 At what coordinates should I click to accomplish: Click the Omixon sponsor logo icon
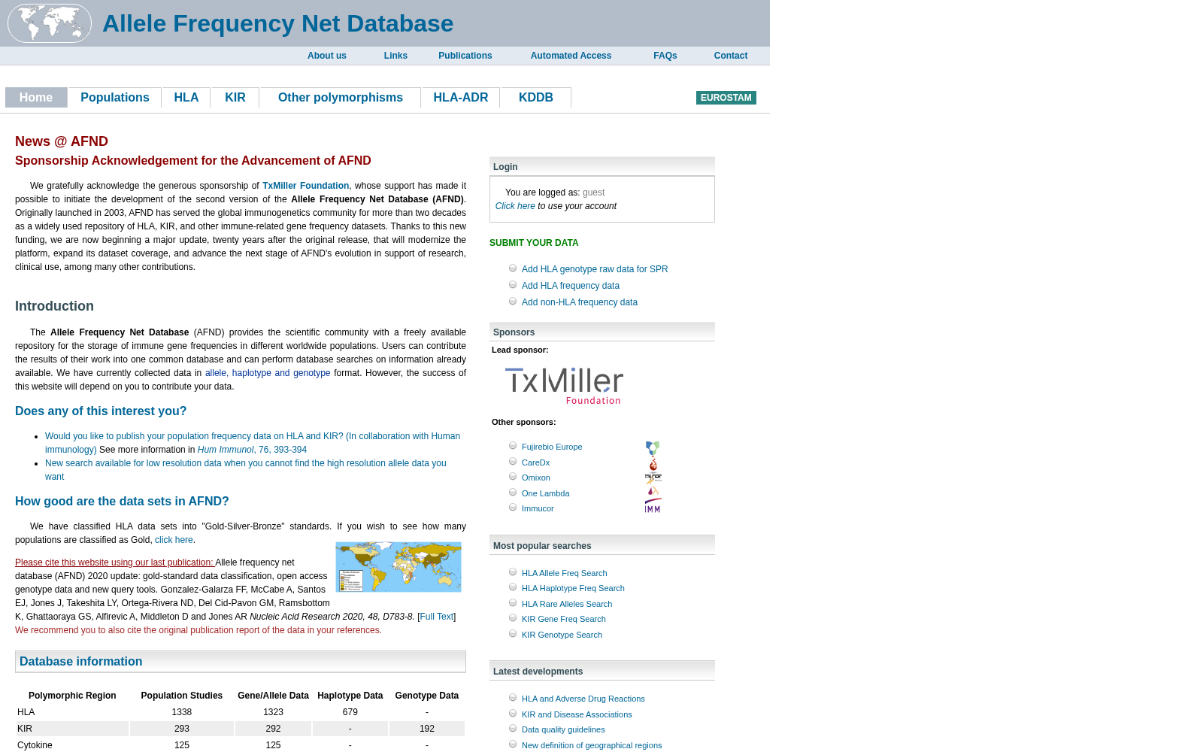click(x=653, y=478)
